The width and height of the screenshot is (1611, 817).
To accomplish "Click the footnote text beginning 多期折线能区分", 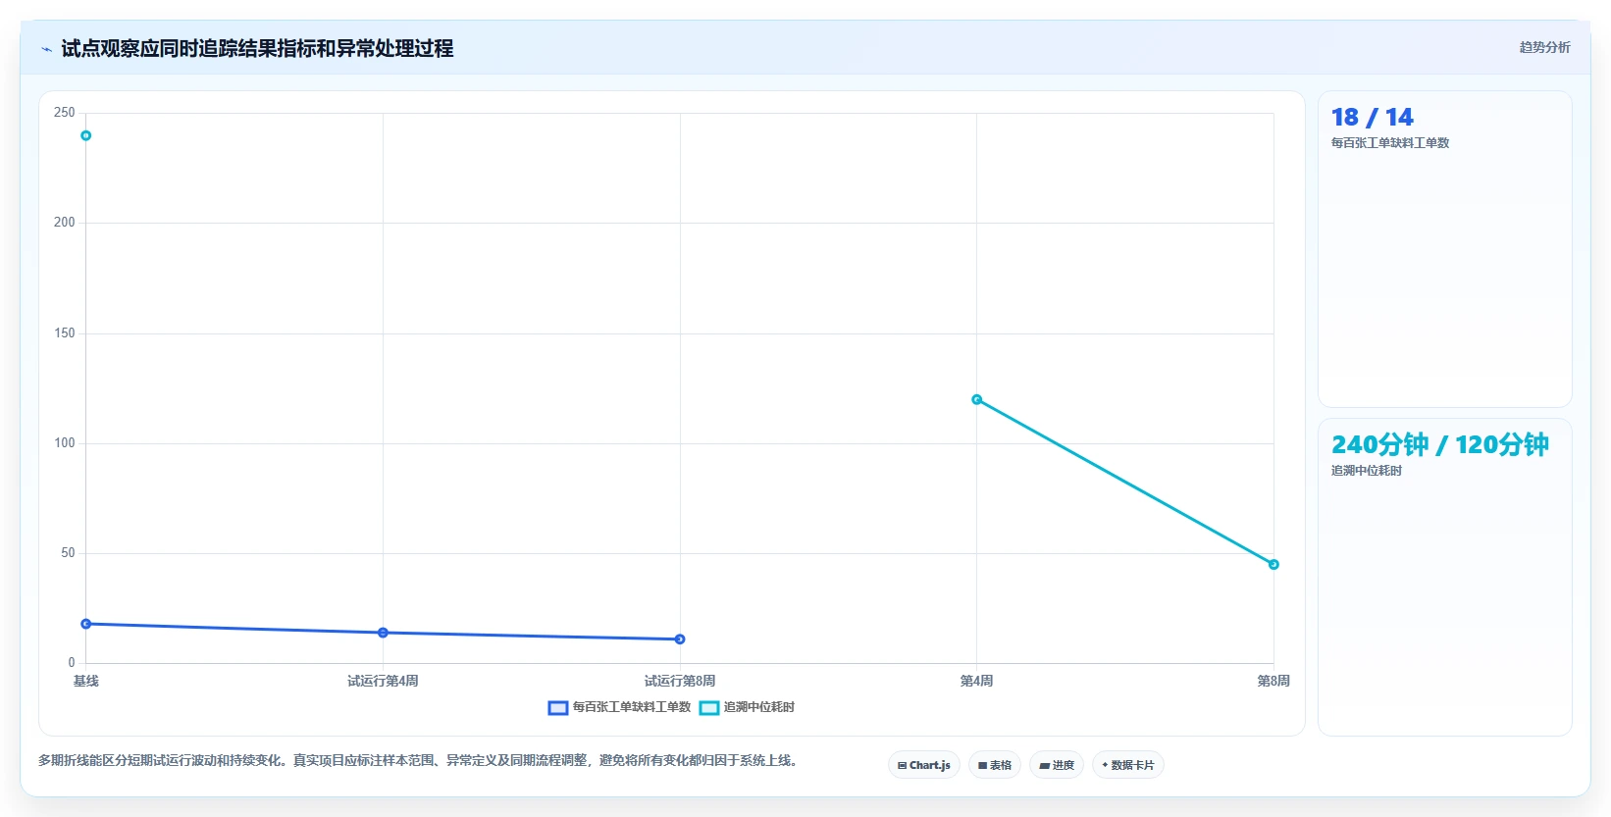I will [420, 760].
